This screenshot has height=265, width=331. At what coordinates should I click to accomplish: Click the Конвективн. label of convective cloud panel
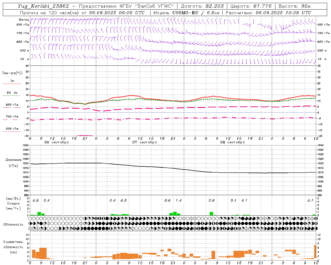[x=13, y=242]
